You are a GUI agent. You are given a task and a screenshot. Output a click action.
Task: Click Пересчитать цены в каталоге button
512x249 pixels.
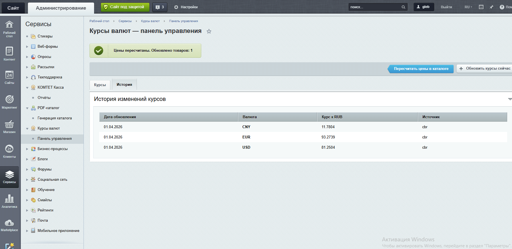coord(421,69)
